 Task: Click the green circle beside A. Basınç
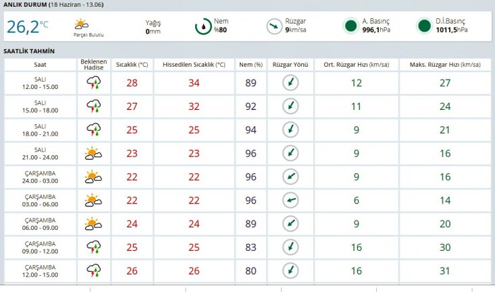pyautogui.click(x=350, y=27)
